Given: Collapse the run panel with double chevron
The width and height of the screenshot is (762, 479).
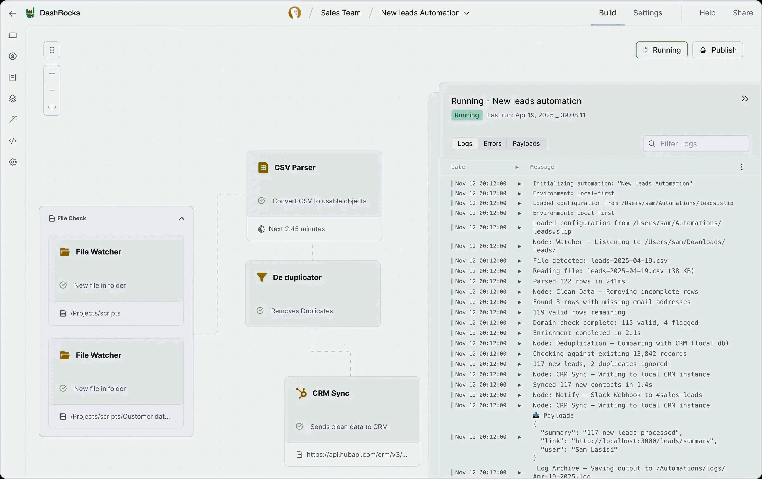Looking at the screenshot, I should pyautogui.click(x=745, y=99).
